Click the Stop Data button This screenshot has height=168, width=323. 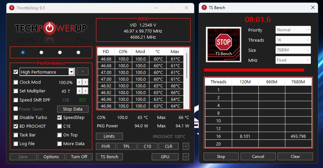pyautogui.click(x=73, y=109)
